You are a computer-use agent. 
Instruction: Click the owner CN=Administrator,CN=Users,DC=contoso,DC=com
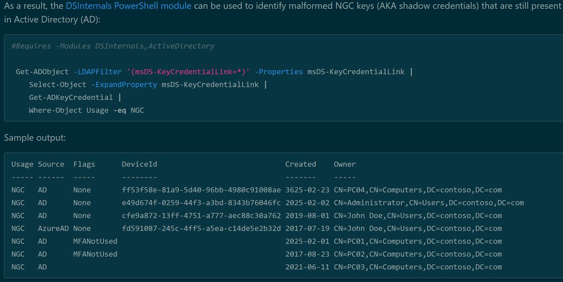click(429, 203)
